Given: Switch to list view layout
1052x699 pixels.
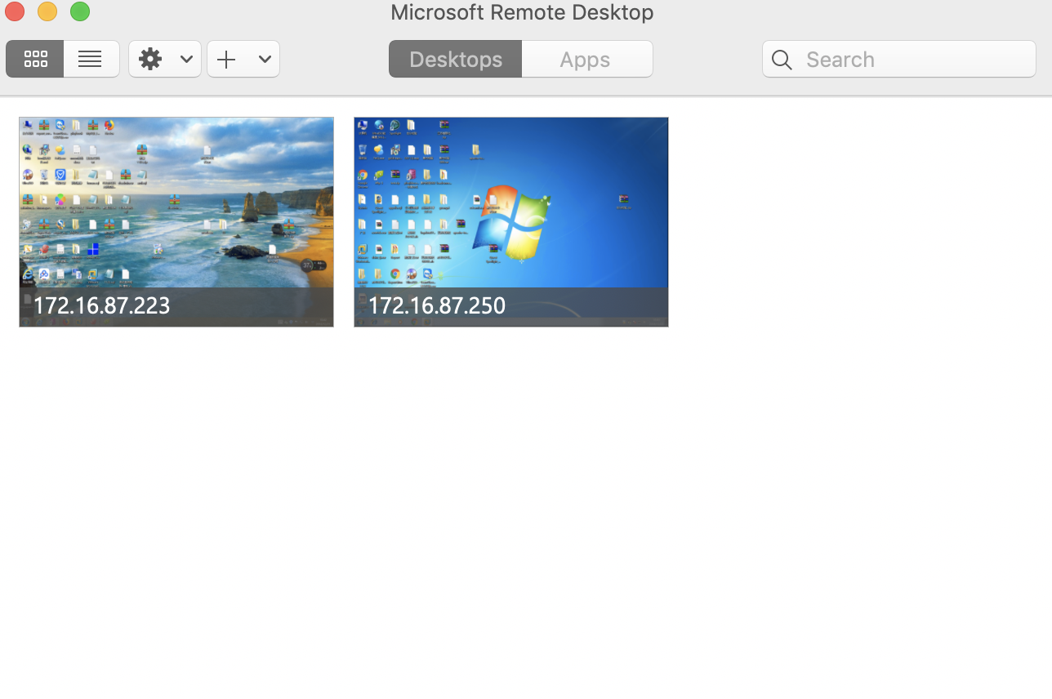Looking at the screenshot, I should (x=91, y=59).
